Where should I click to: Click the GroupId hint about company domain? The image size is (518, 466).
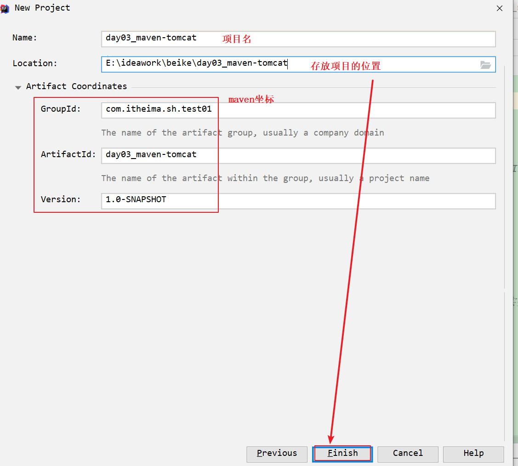[243, 133]
